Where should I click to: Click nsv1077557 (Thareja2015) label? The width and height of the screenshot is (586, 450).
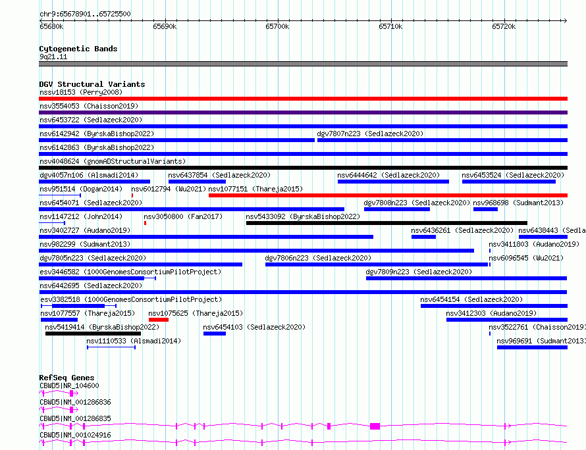(x=88, y=313)
